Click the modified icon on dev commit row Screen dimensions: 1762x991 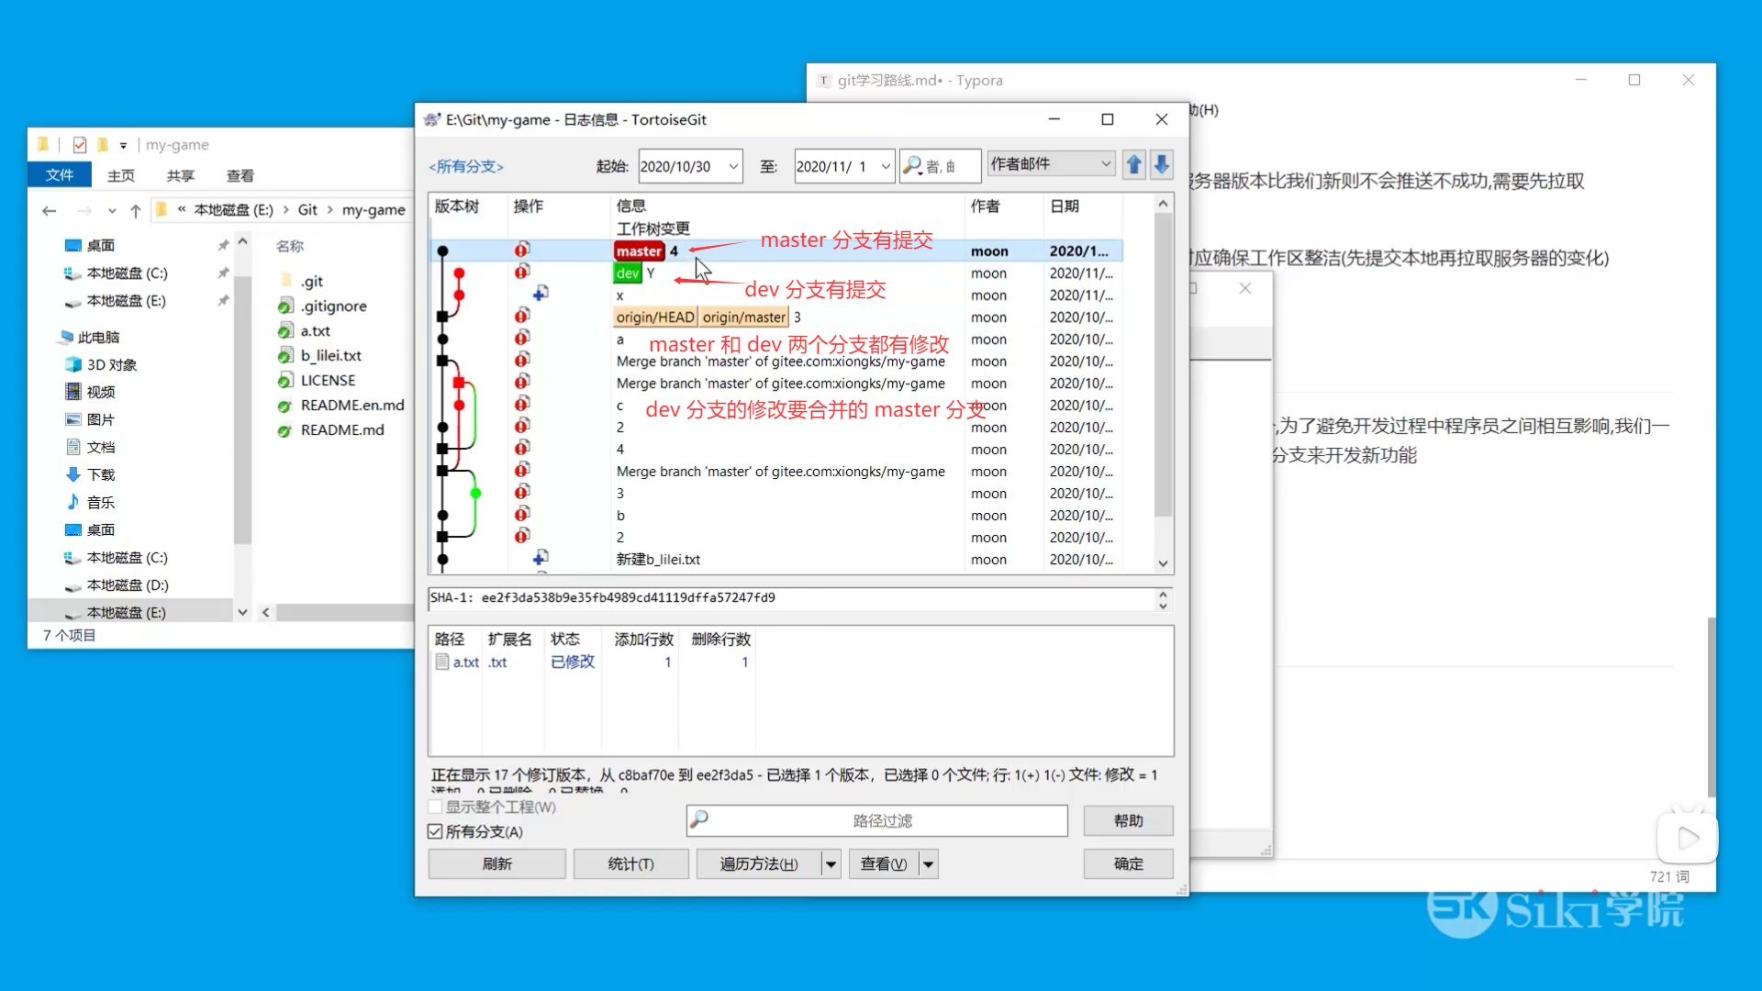[522, 272]
